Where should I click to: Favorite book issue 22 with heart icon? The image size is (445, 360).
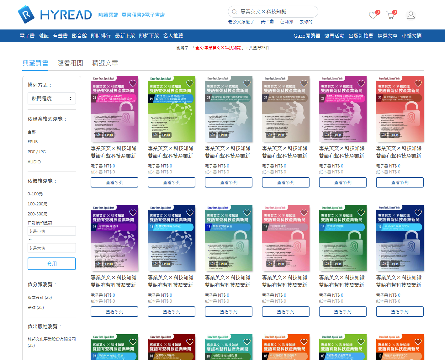click(304, 83)
